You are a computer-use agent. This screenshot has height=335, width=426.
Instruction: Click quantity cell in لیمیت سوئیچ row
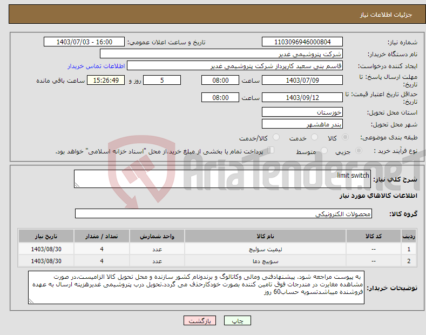(x=102, y=249)
